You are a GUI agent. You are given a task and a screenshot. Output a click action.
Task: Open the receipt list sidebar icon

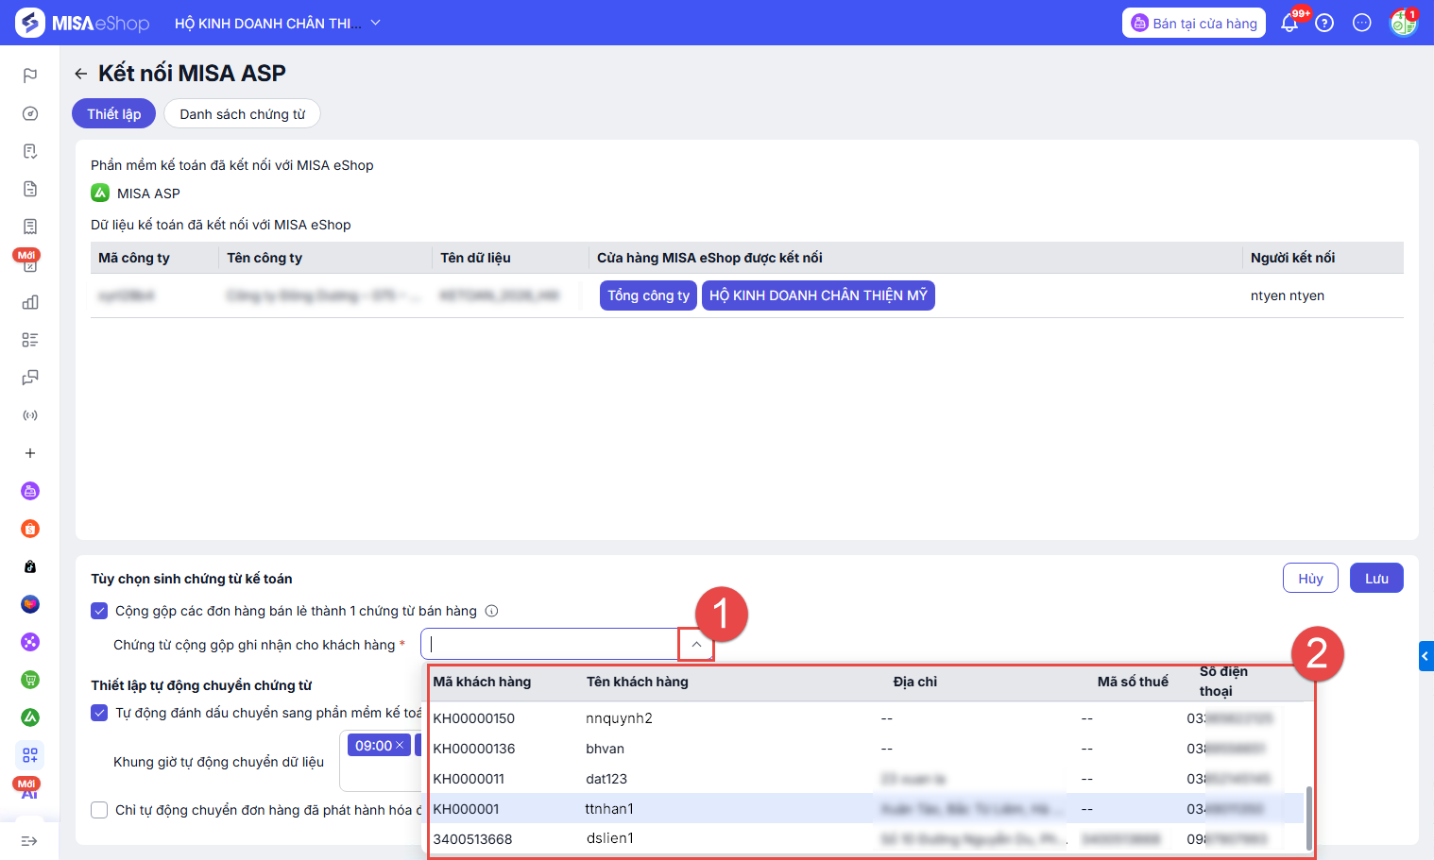30,227
